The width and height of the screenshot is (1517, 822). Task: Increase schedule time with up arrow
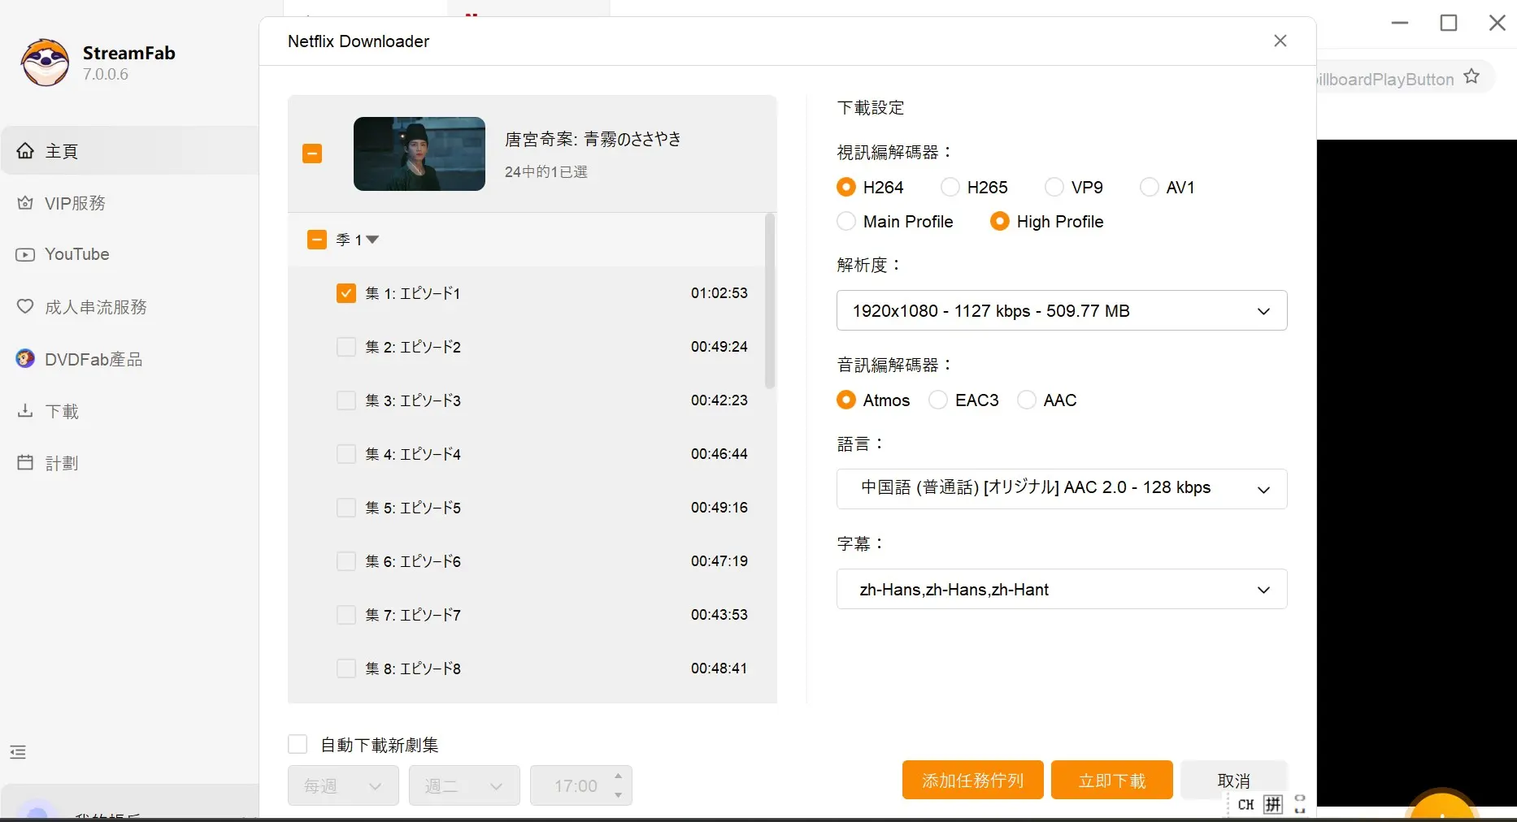click(619, 776)
